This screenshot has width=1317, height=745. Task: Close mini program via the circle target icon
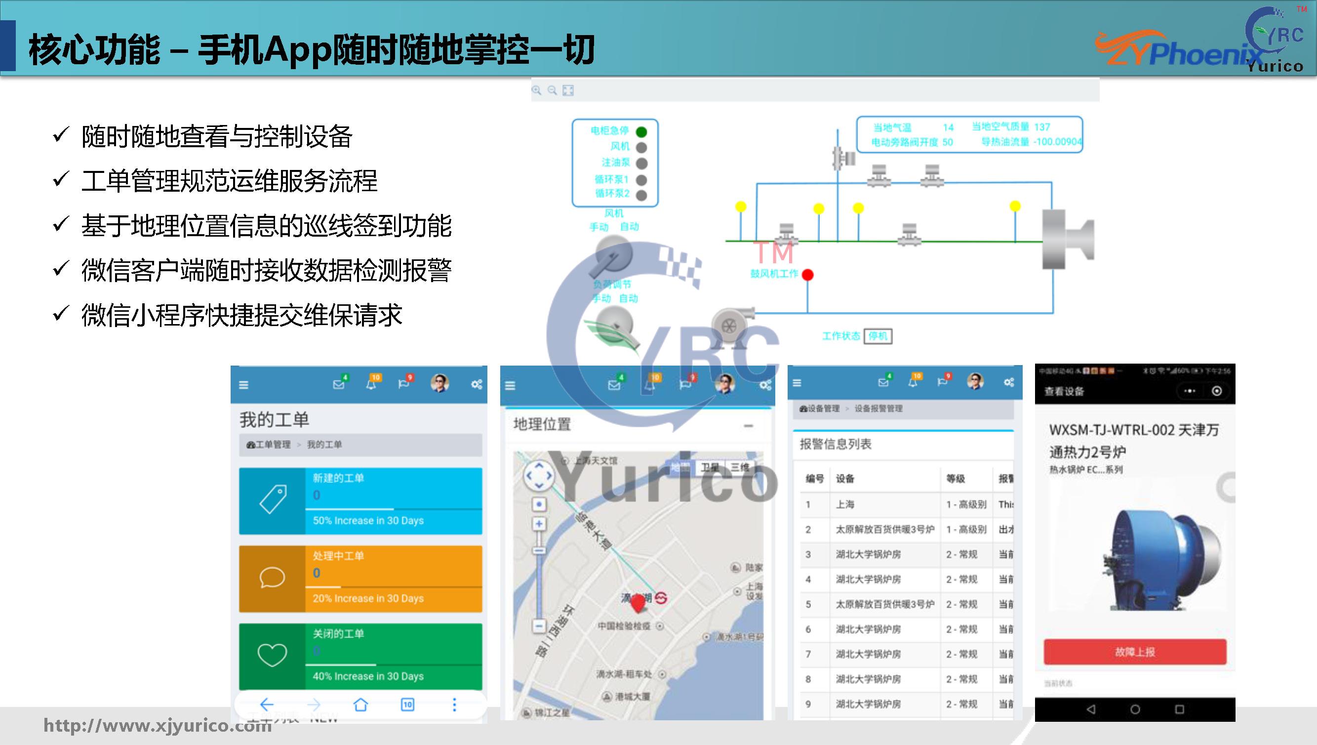pos(1217,391)
